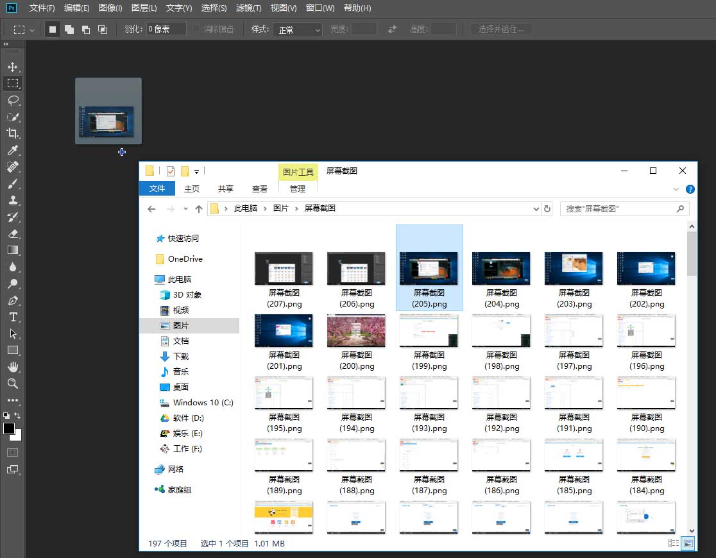Select the Lasso tool

(14, 100)
